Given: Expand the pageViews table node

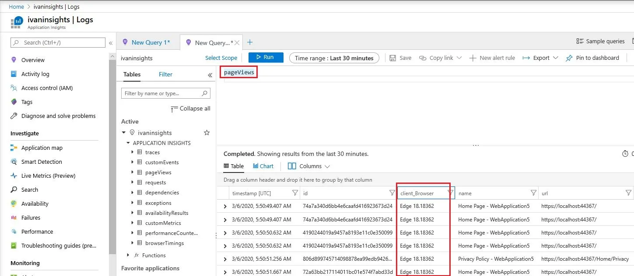Looking at the screenshot, I should pos(132,172).
